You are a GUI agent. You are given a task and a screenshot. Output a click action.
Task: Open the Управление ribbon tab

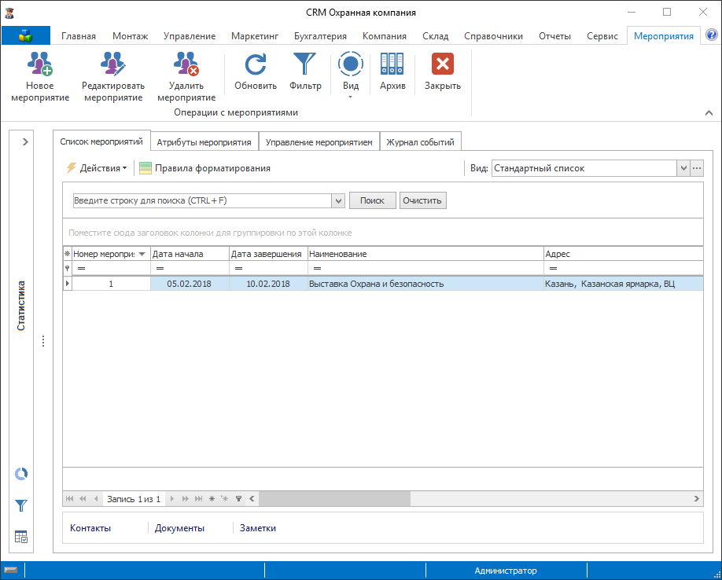pos(190,36)
